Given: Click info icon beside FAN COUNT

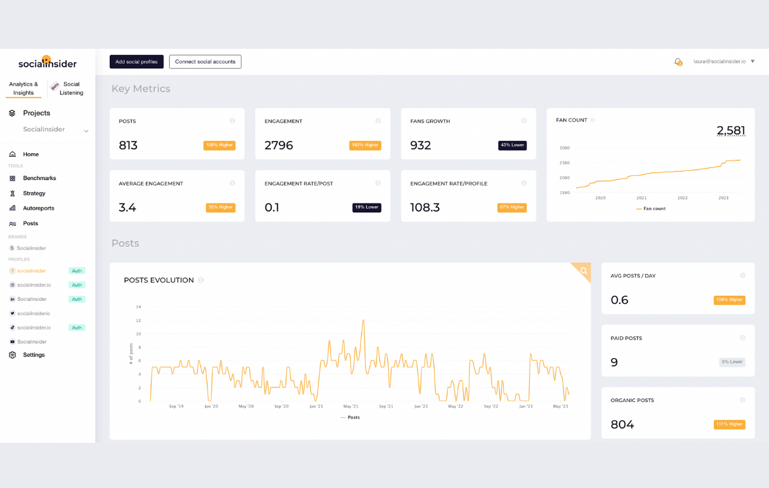Looking at the screenshot, I should (593, 120).
